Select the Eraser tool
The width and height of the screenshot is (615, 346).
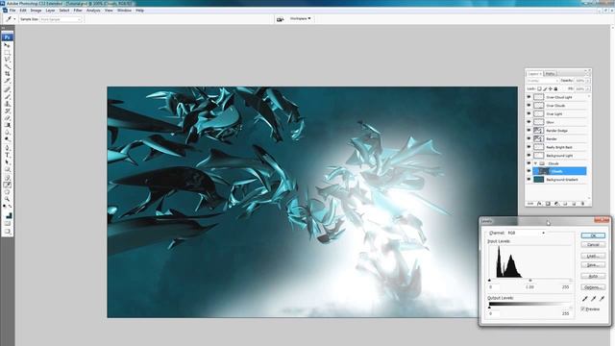pos(7,118)
